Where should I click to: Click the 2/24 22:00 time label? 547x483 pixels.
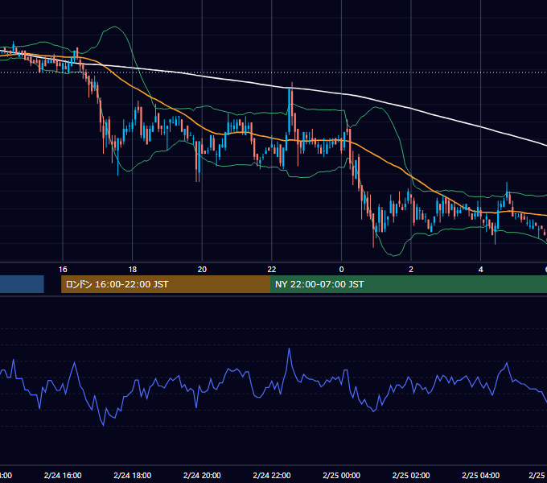click(272, 475)
